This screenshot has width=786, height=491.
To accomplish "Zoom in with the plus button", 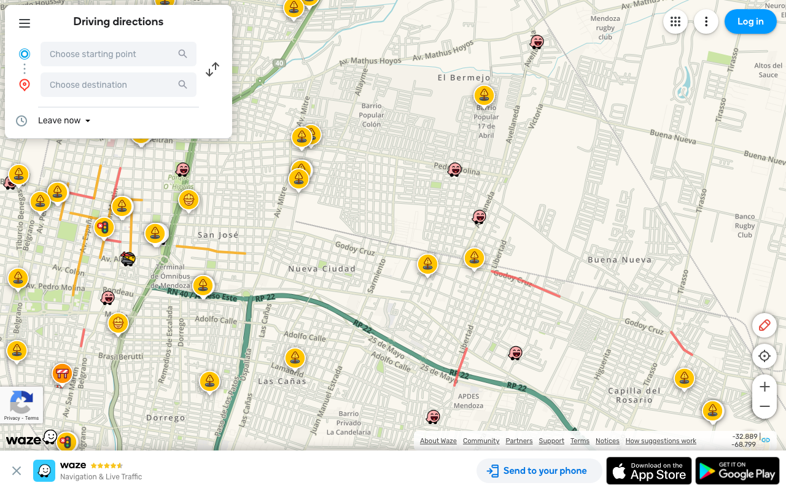I will 764,387.
